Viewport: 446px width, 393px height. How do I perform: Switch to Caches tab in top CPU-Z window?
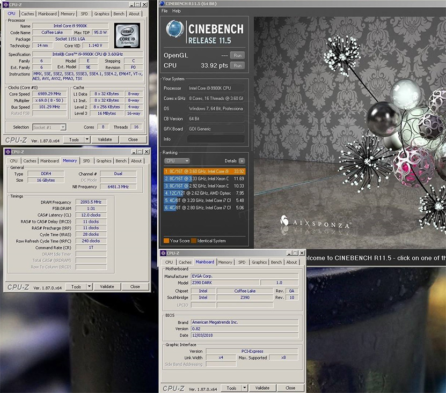point(27,13)
